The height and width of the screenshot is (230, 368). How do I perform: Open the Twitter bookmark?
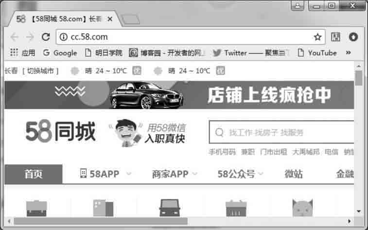(251, 53)
